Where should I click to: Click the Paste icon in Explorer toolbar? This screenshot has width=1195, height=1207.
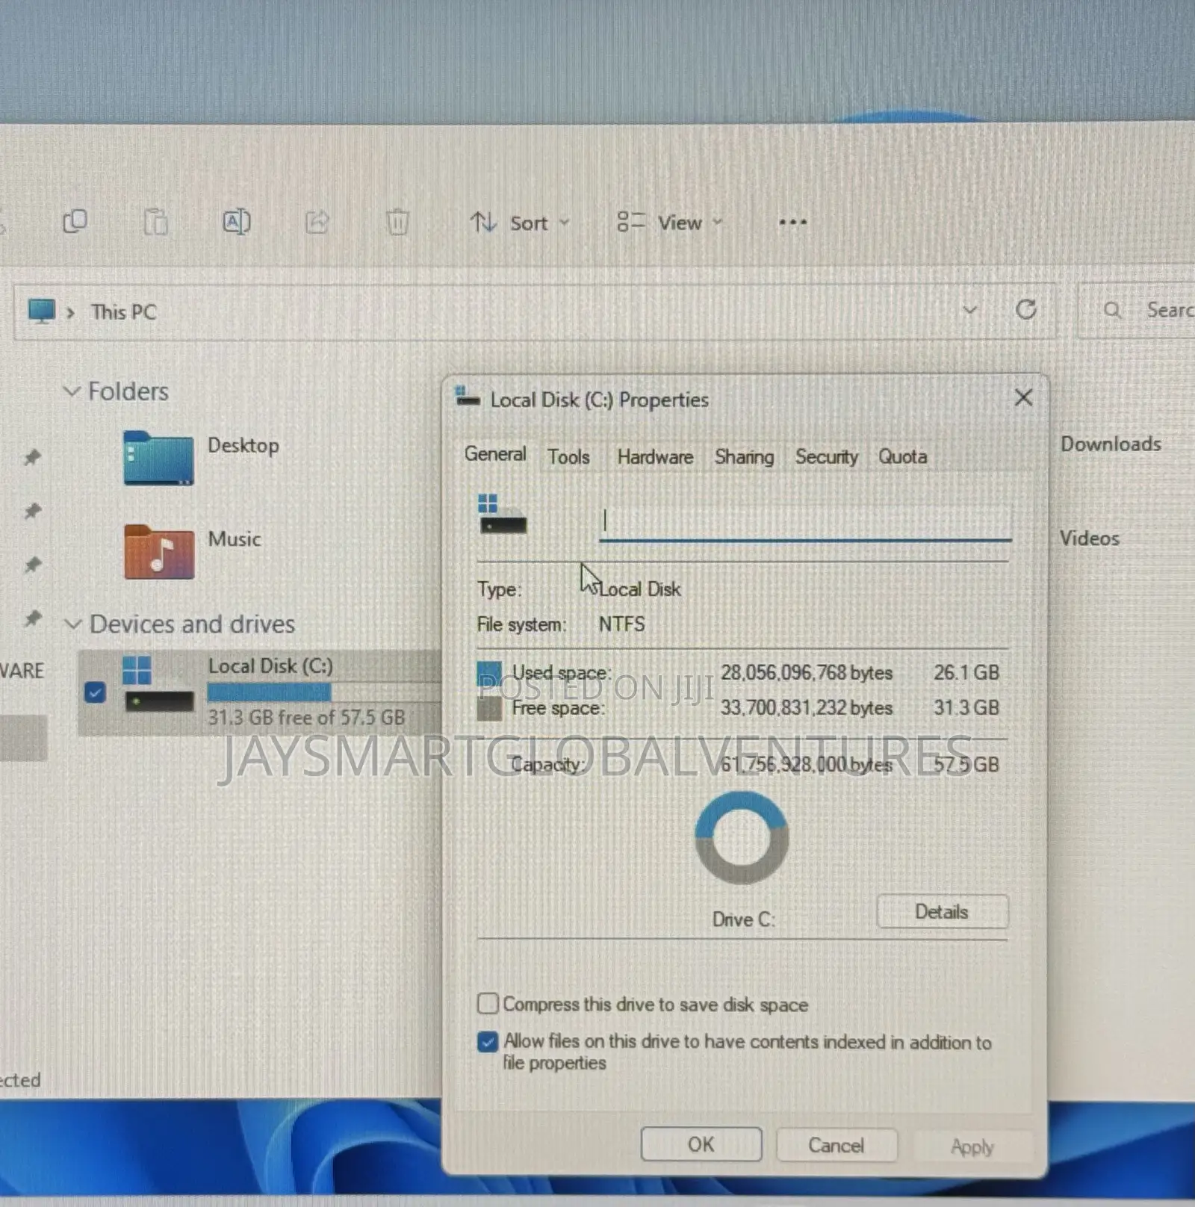[155, 222]
